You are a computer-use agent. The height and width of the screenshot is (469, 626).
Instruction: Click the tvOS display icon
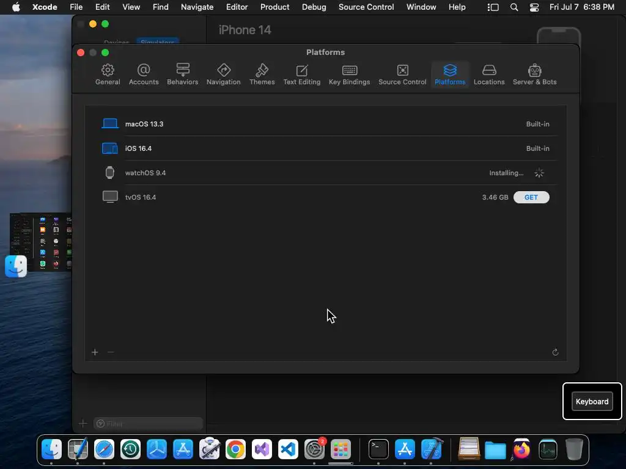tap(110, 197)
